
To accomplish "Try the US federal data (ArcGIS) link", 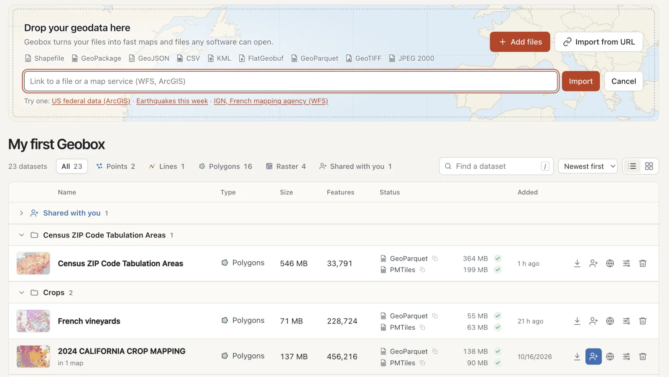I will 91,101.
